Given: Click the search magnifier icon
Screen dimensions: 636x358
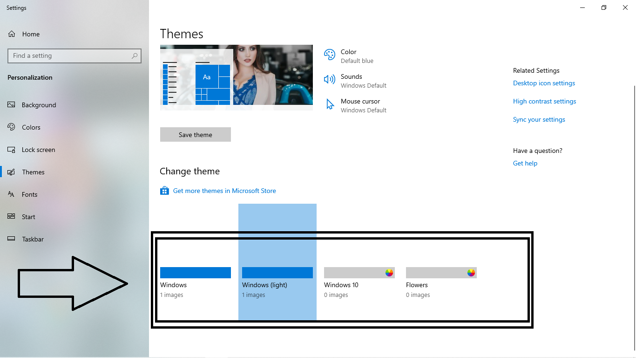Looking at the screenshot, I should [135, 56].
